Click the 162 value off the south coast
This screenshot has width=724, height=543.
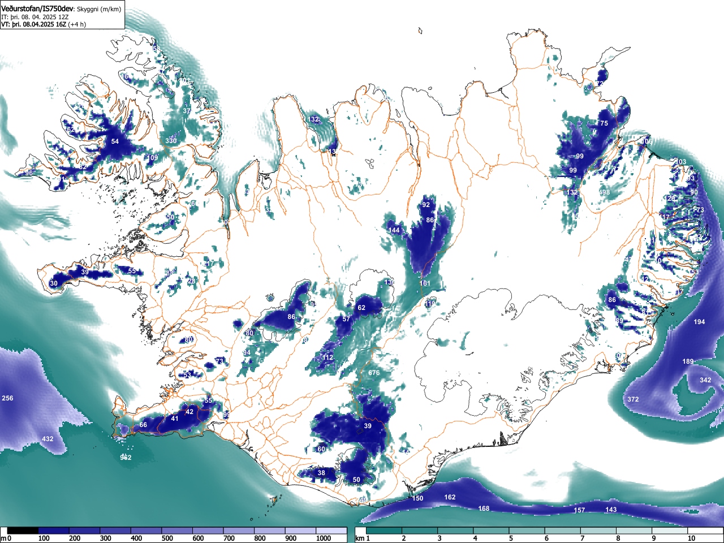450,497
